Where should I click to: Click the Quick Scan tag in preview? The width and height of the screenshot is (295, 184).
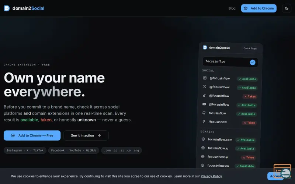coord(250,49)
